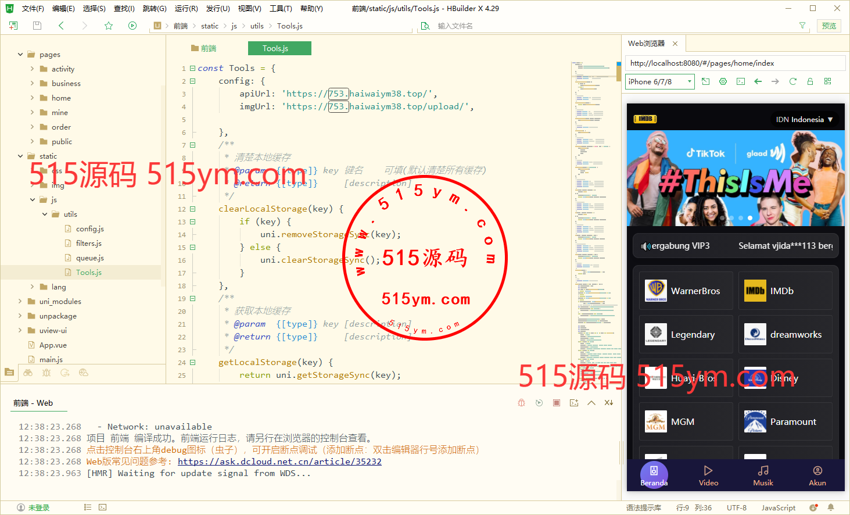
Task: Open the bug debug icon at sidebar bottom
Action: coord(46,373)
